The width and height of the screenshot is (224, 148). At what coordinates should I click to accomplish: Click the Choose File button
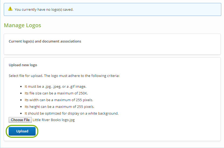tap(20, 120)
